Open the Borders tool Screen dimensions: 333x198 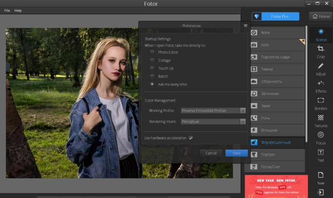(321, 100)
